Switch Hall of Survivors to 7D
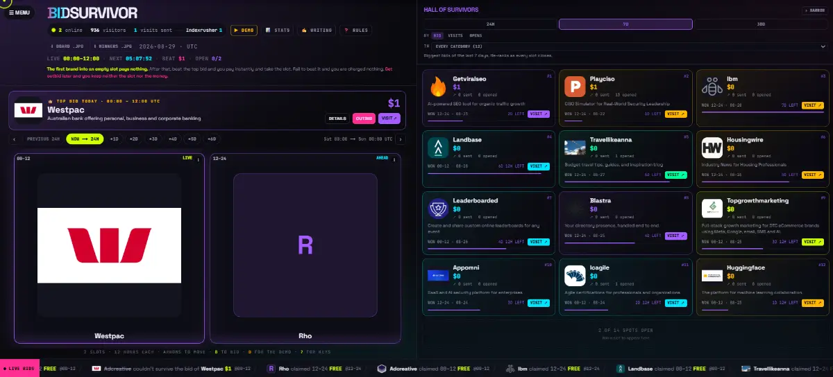 625,24
